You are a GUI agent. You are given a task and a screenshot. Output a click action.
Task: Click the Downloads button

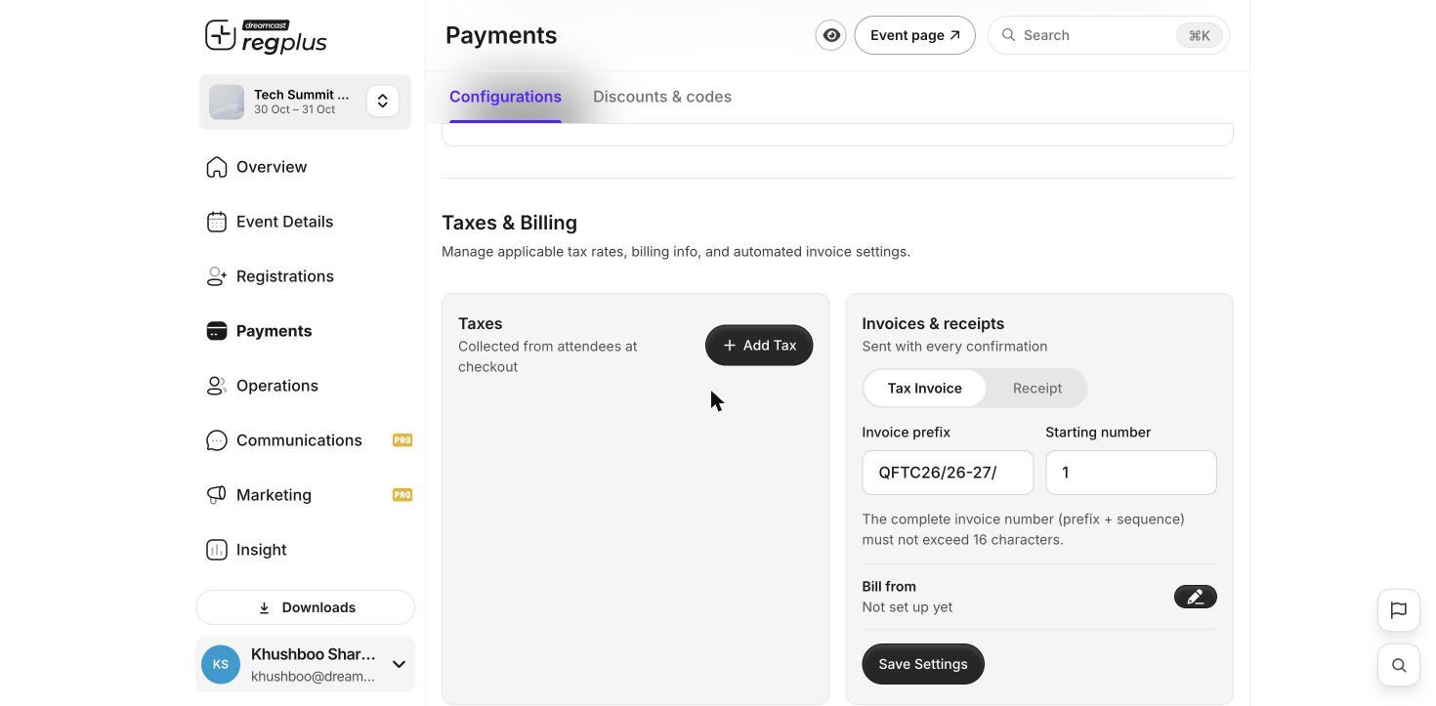coord(305,607)
